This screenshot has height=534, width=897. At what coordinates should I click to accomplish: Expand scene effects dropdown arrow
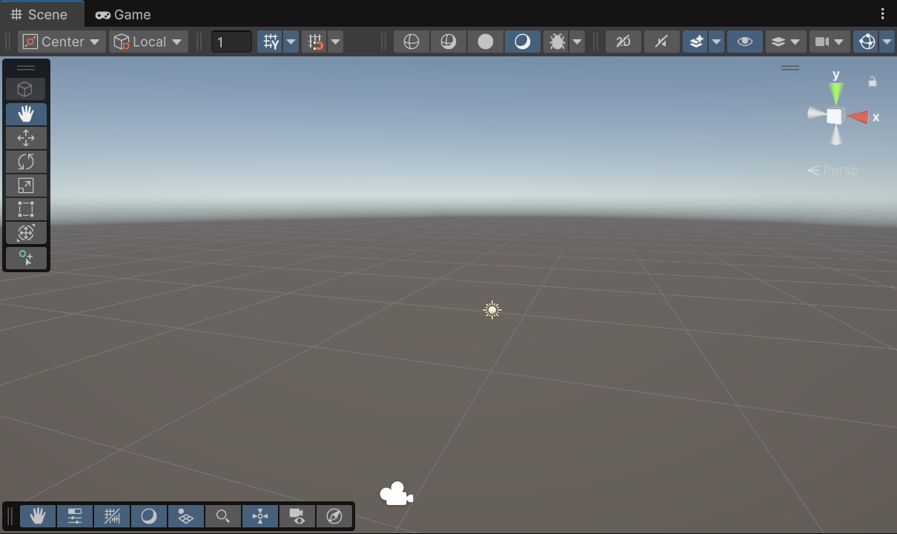716,42
